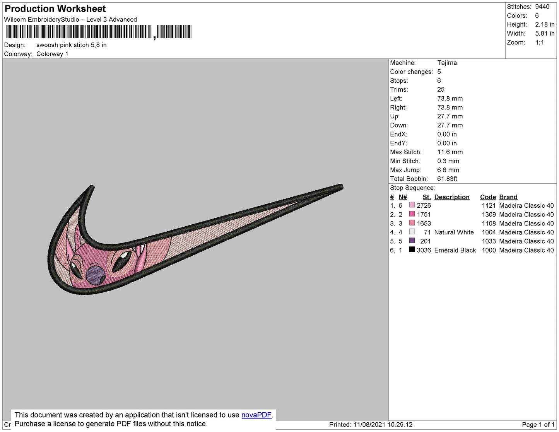
Task: Click the pink swatch for code 1121
Action: [x=412, y=205]
